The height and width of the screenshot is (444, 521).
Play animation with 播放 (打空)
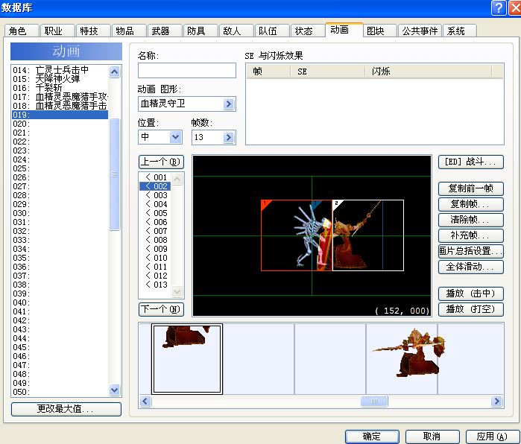470,309
